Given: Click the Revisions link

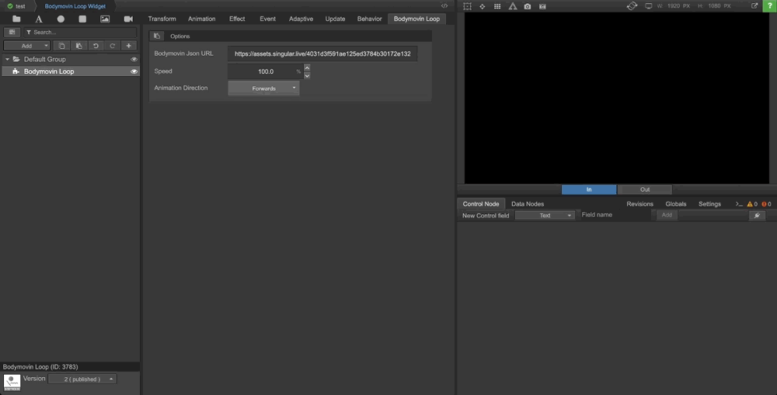Looking at the screenshot, I should (x=639, y=204).
